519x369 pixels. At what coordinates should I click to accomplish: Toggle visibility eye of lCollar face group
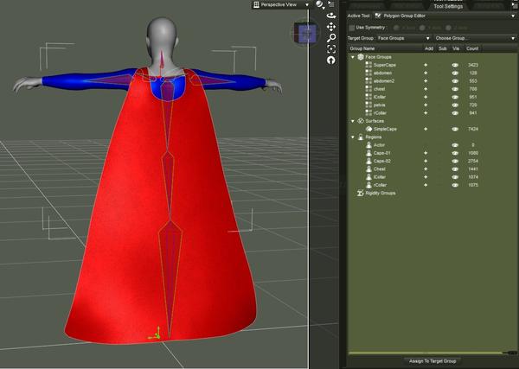click(x=455, y=97)
